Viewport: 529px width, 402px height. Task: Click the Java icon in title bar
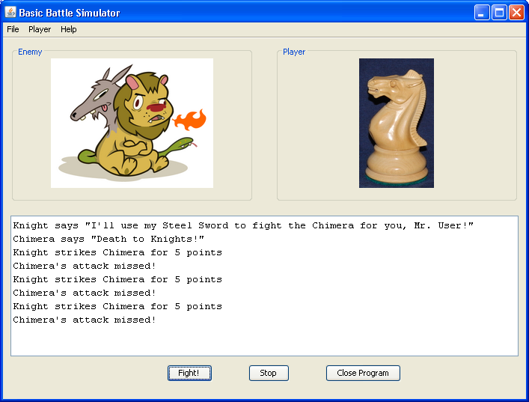[10, 12]
